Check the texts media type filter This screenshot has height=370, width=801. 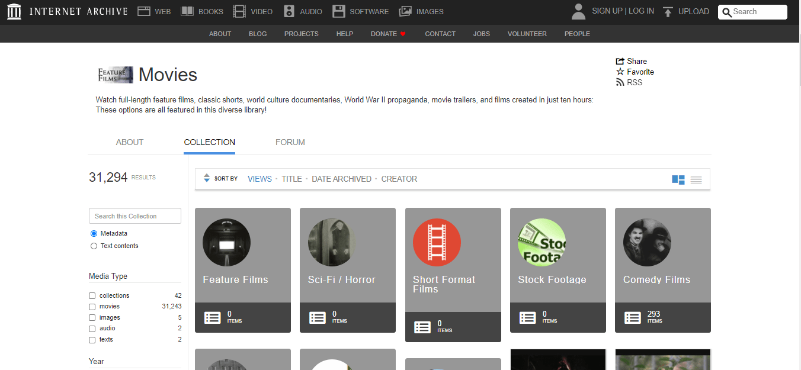point(92,340)
